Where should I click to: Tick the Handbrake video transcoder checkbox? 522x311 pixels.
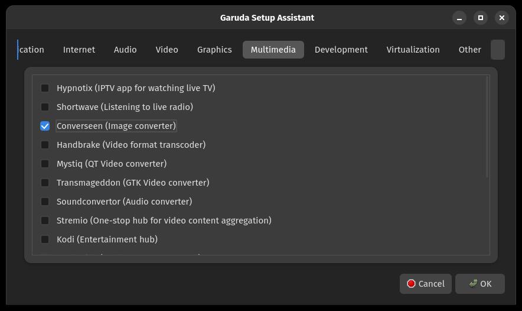coord(45,145)
